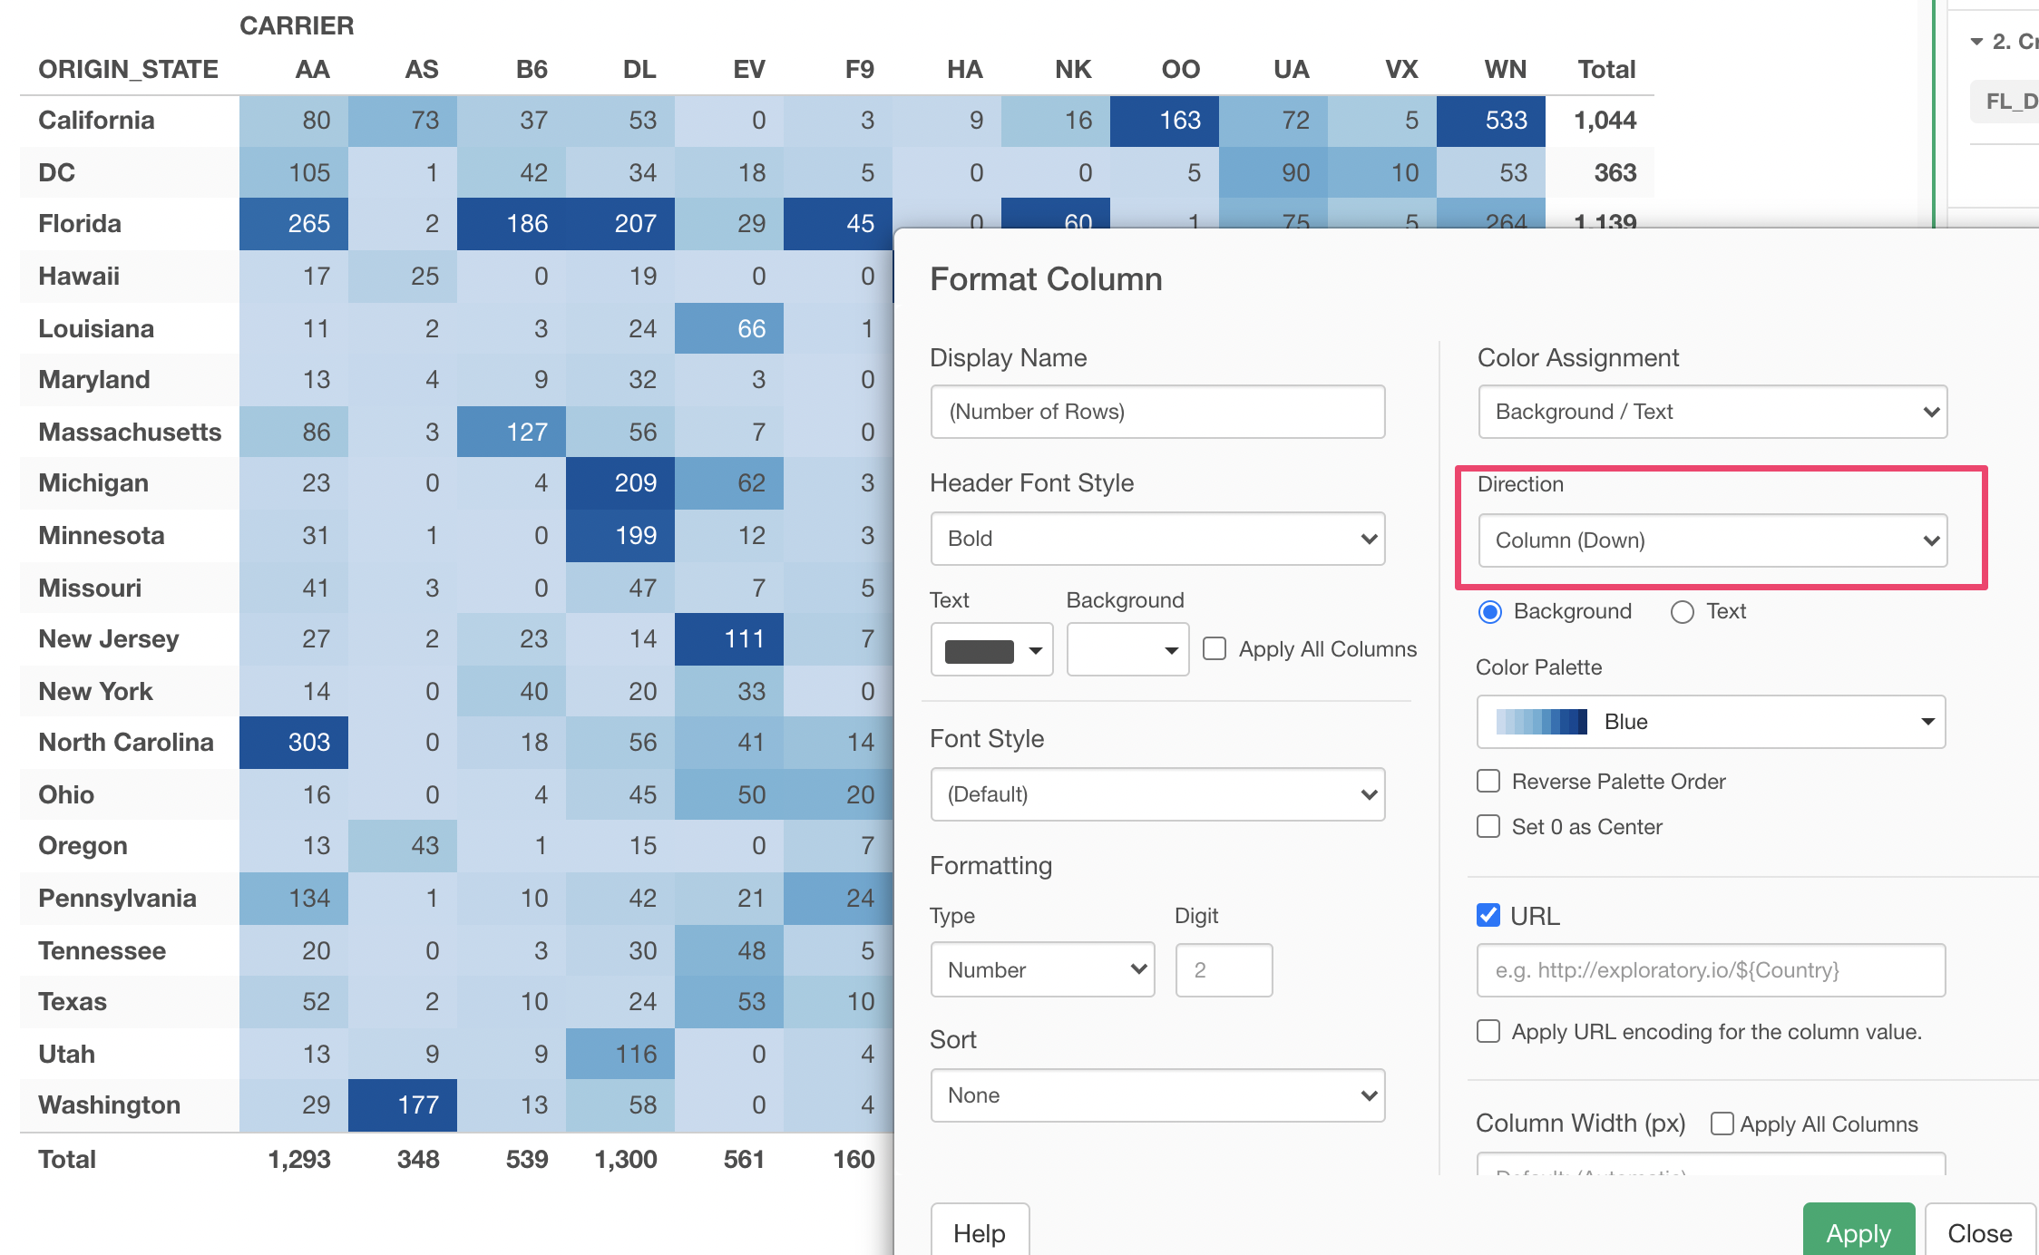Viewport: 2039px width, 1255px height.
Task: Click DL column total 1,300
Action: click(x=625, y=1160)
